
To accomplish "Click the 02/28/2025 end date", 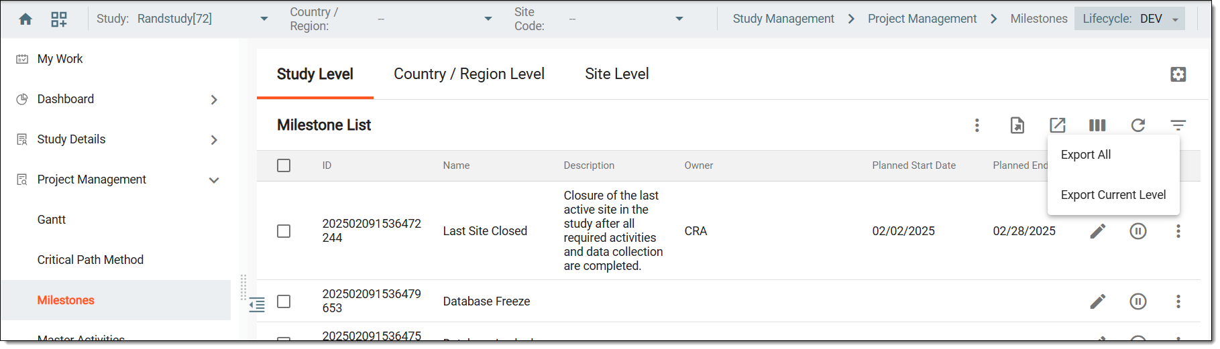I will click(1024, 231).
